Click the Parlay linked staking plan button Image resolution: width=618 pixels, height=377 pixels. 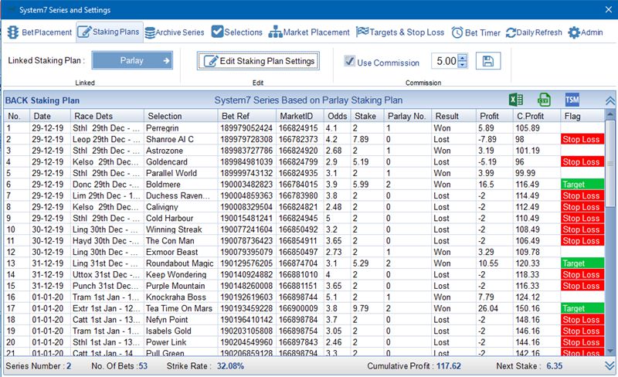[132, 61]
